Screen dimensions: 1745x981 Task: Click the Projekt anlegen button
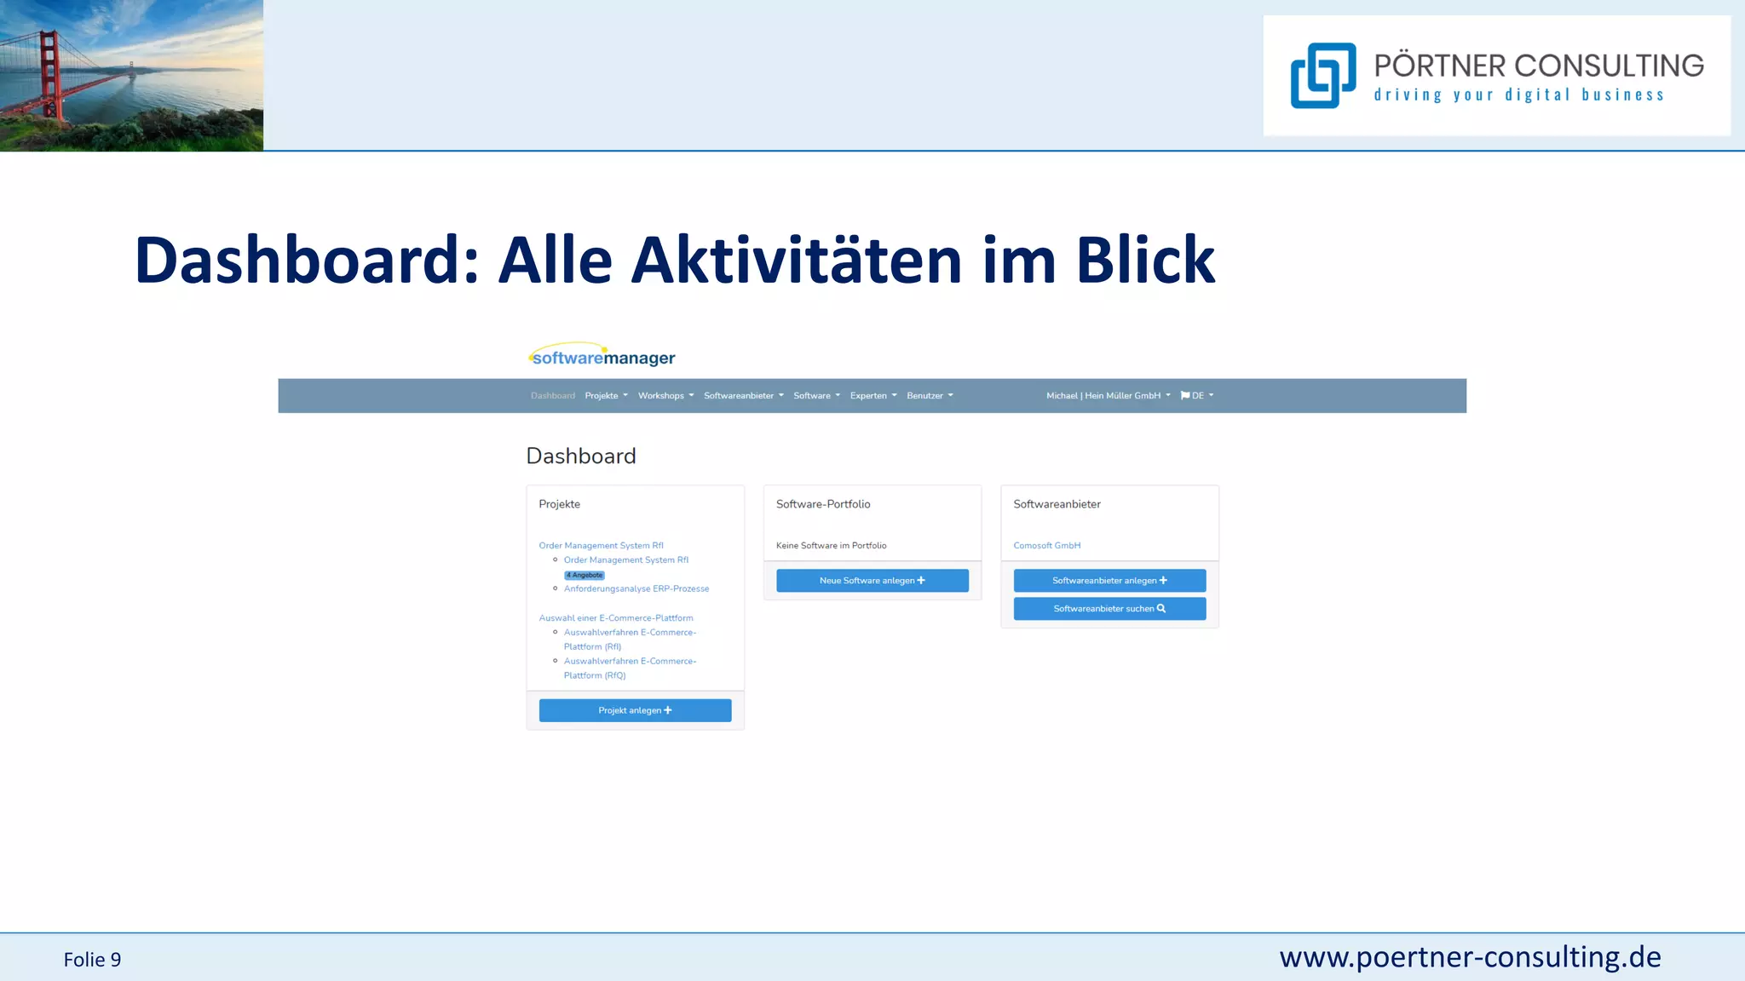click(x=635, y=710)
